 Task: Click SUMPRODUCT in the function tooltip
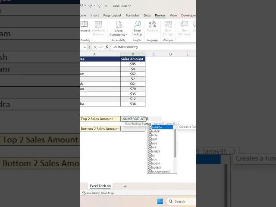tap(134, 124)
